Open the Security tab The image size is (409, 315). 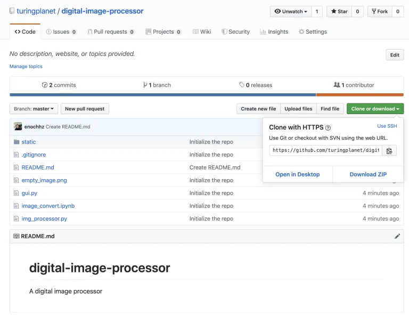pyautogui.click(x=235, y=32)
